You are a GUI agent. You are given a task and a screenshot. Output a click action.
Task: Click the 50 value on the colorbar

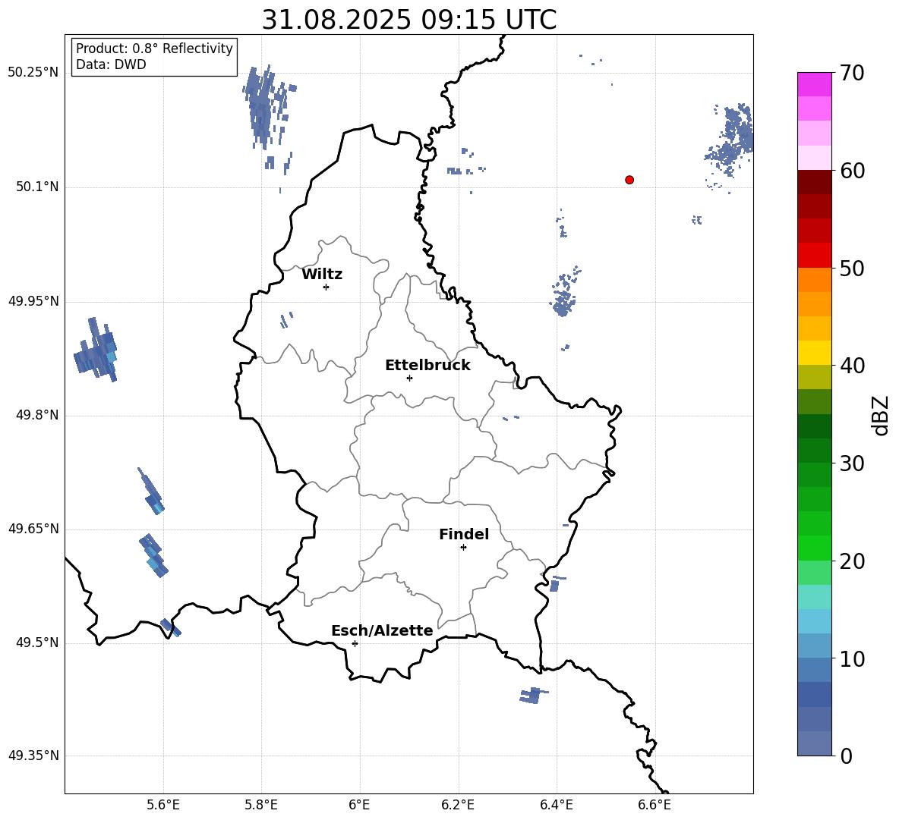[853, 268]
